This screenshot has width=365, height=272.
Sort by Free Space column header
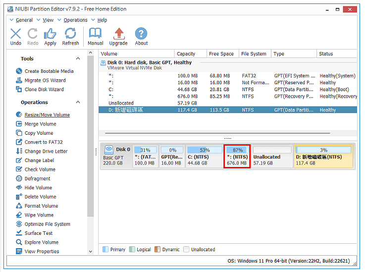(x=222, y=54)
